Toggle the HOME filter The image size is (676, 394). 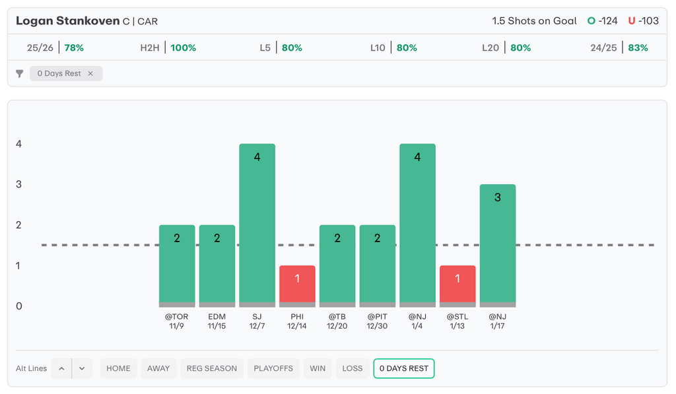[x=118, y=368]
